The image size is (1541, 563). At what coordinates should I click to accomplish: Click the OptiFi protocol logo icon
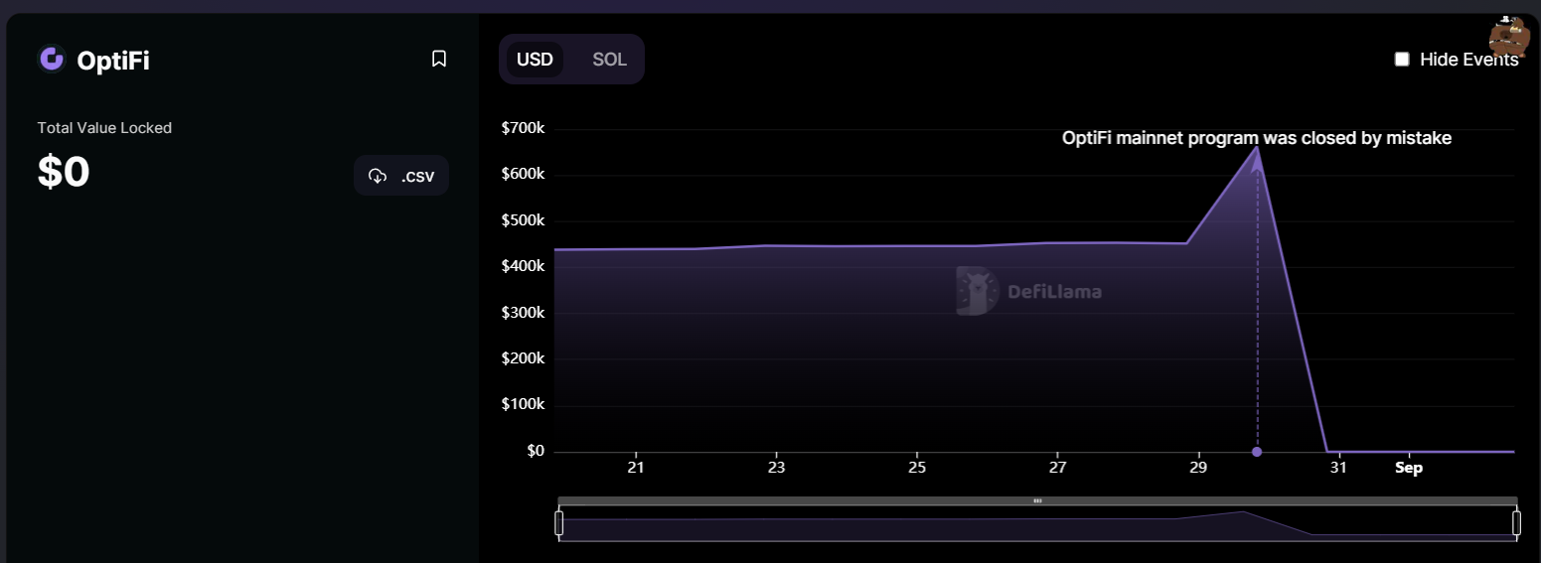(51, 60)
